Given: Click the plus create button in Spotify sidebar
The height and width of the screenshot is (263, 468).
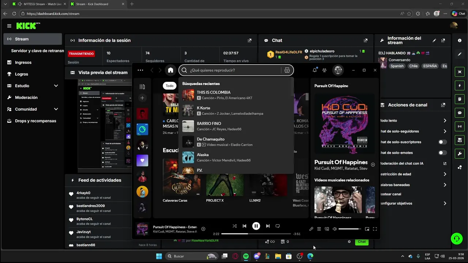Looking at the screenshot, I should pos(142,98).
